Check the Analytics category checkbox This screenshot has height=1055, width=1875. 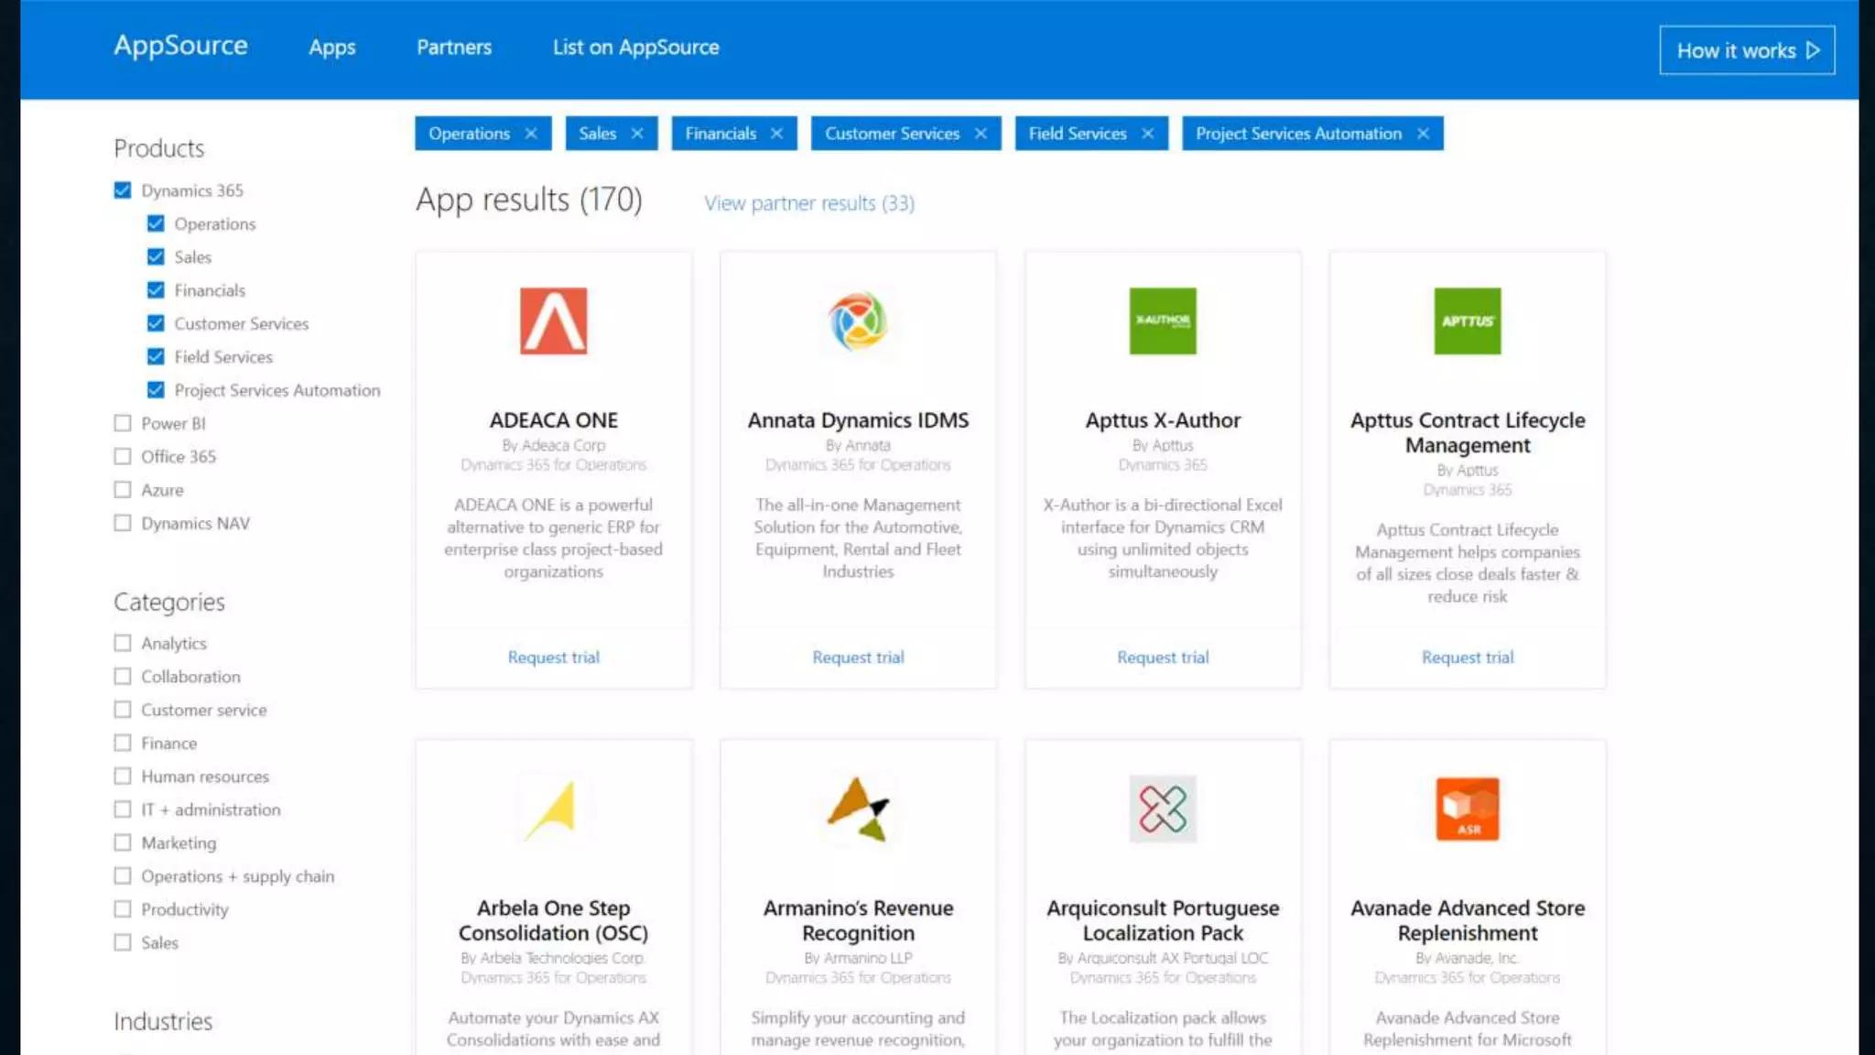click(123, 643)
